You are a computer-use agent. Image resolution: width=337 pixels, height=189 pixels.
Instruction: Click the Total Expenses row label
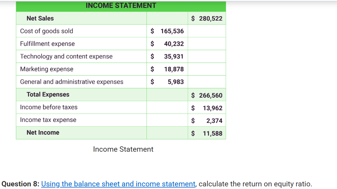point(48,95)
